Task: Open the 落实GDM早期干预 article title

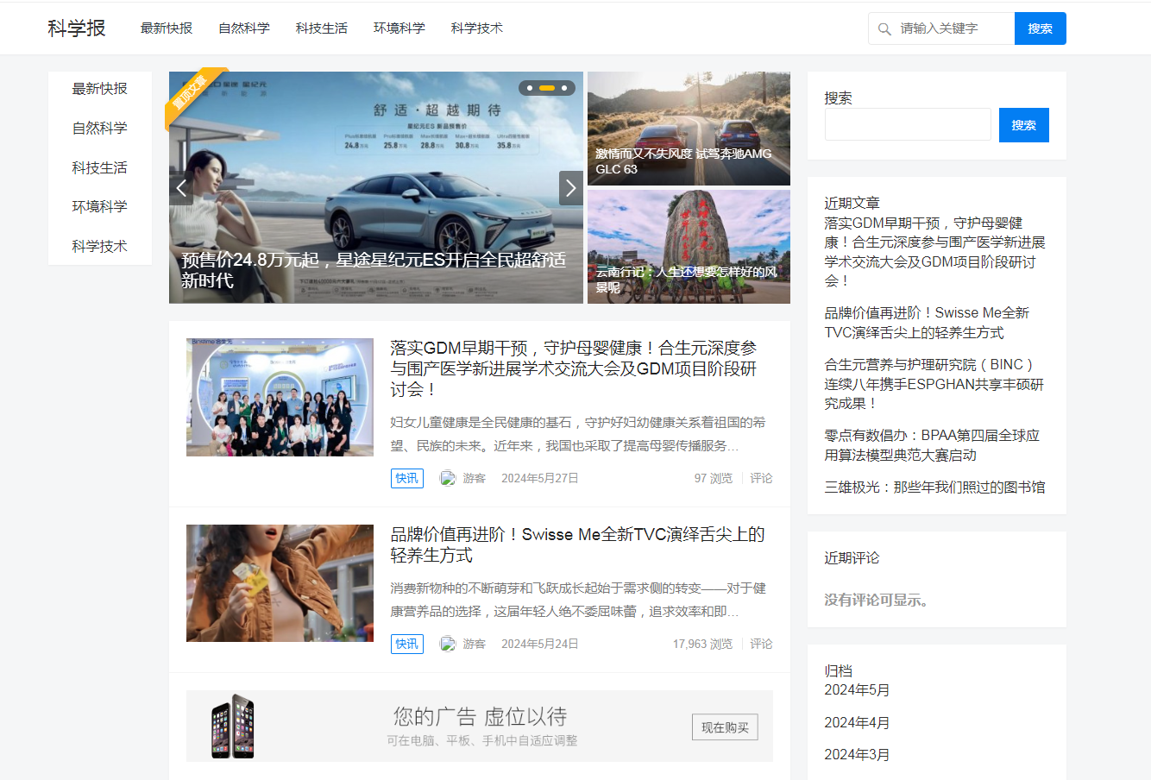Action: click(x=574, y=368)
